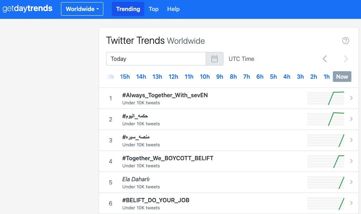361x214 pixels.
Task: Open the #BELIFT_DO_YOUR_JOB trend
Action: 155,200
